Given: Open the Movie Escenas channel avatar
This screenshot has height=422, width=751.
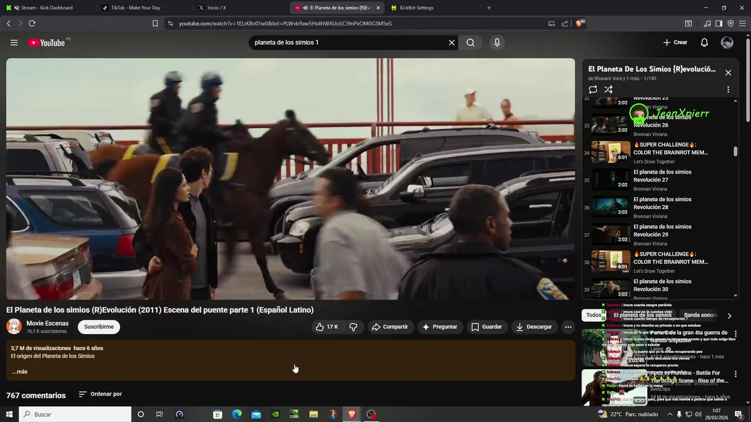Looking at the screenshot, I should (x=14, y=326).
